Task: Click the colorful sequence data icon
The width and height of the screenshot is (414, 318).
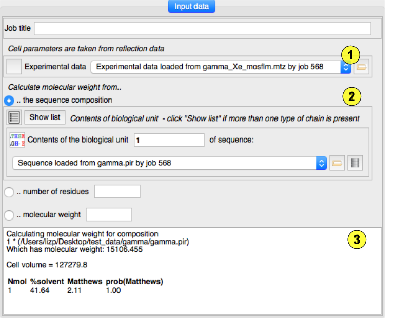Action: coord(17,140)
